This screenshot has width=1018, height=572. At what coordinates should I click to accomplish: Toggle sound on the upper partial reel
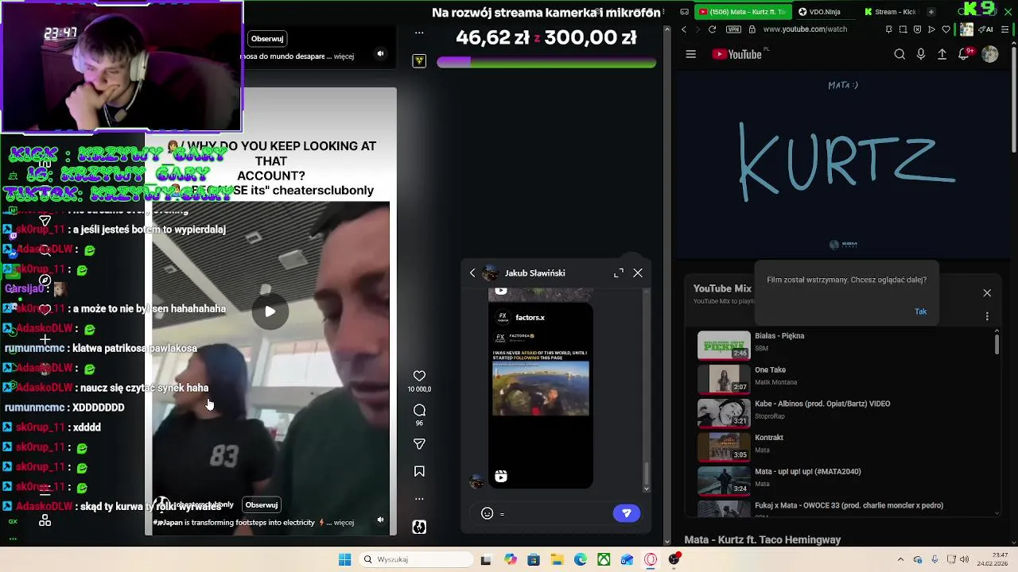click(380, 54)
